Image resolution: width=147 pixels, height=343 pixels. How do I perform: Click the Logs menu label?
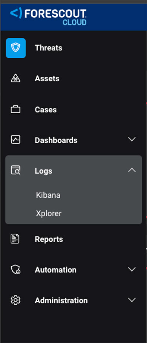click(x=43, y=171)
